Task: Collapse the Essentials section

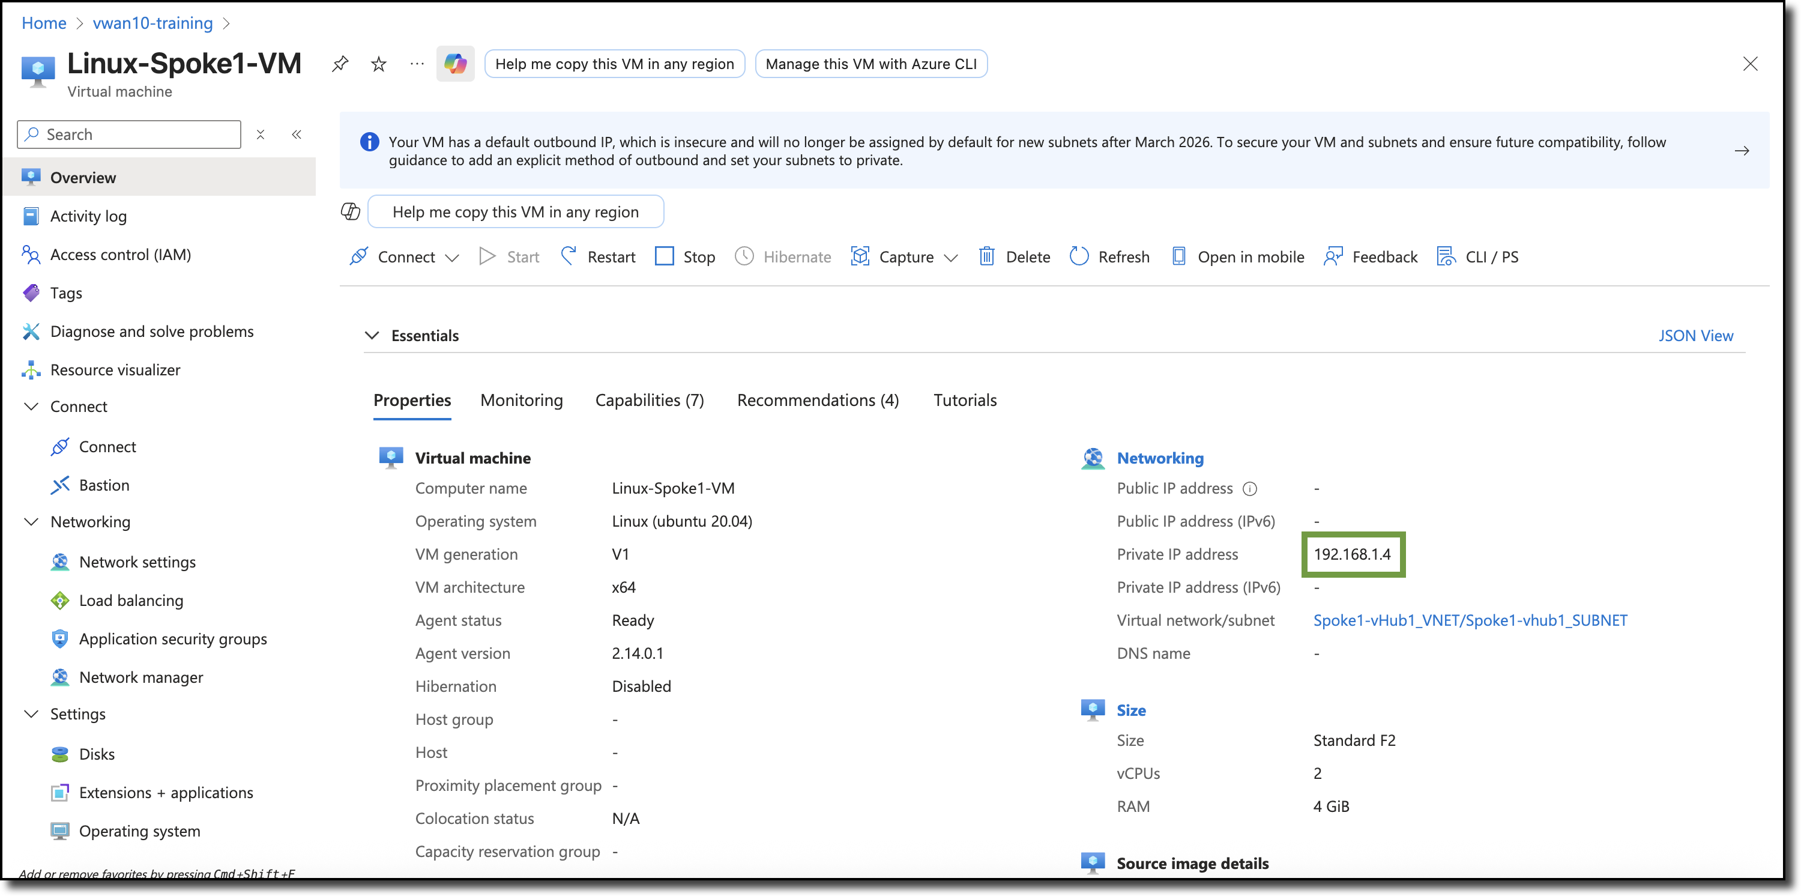Action: click(x=372, y=335)
